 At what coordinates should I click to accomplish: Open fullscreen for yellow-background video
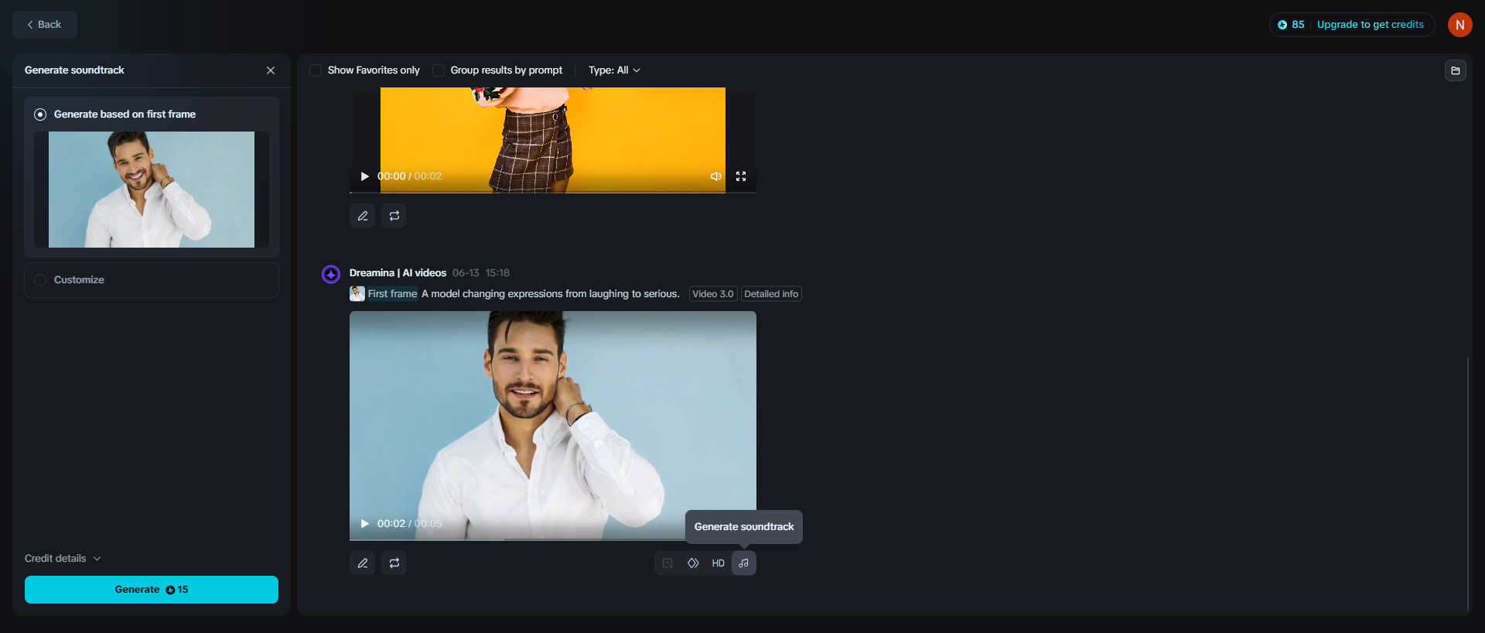pos(741,176)
